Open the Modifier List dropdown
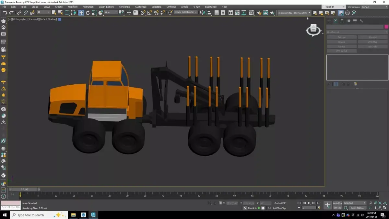 coord(357,32)
